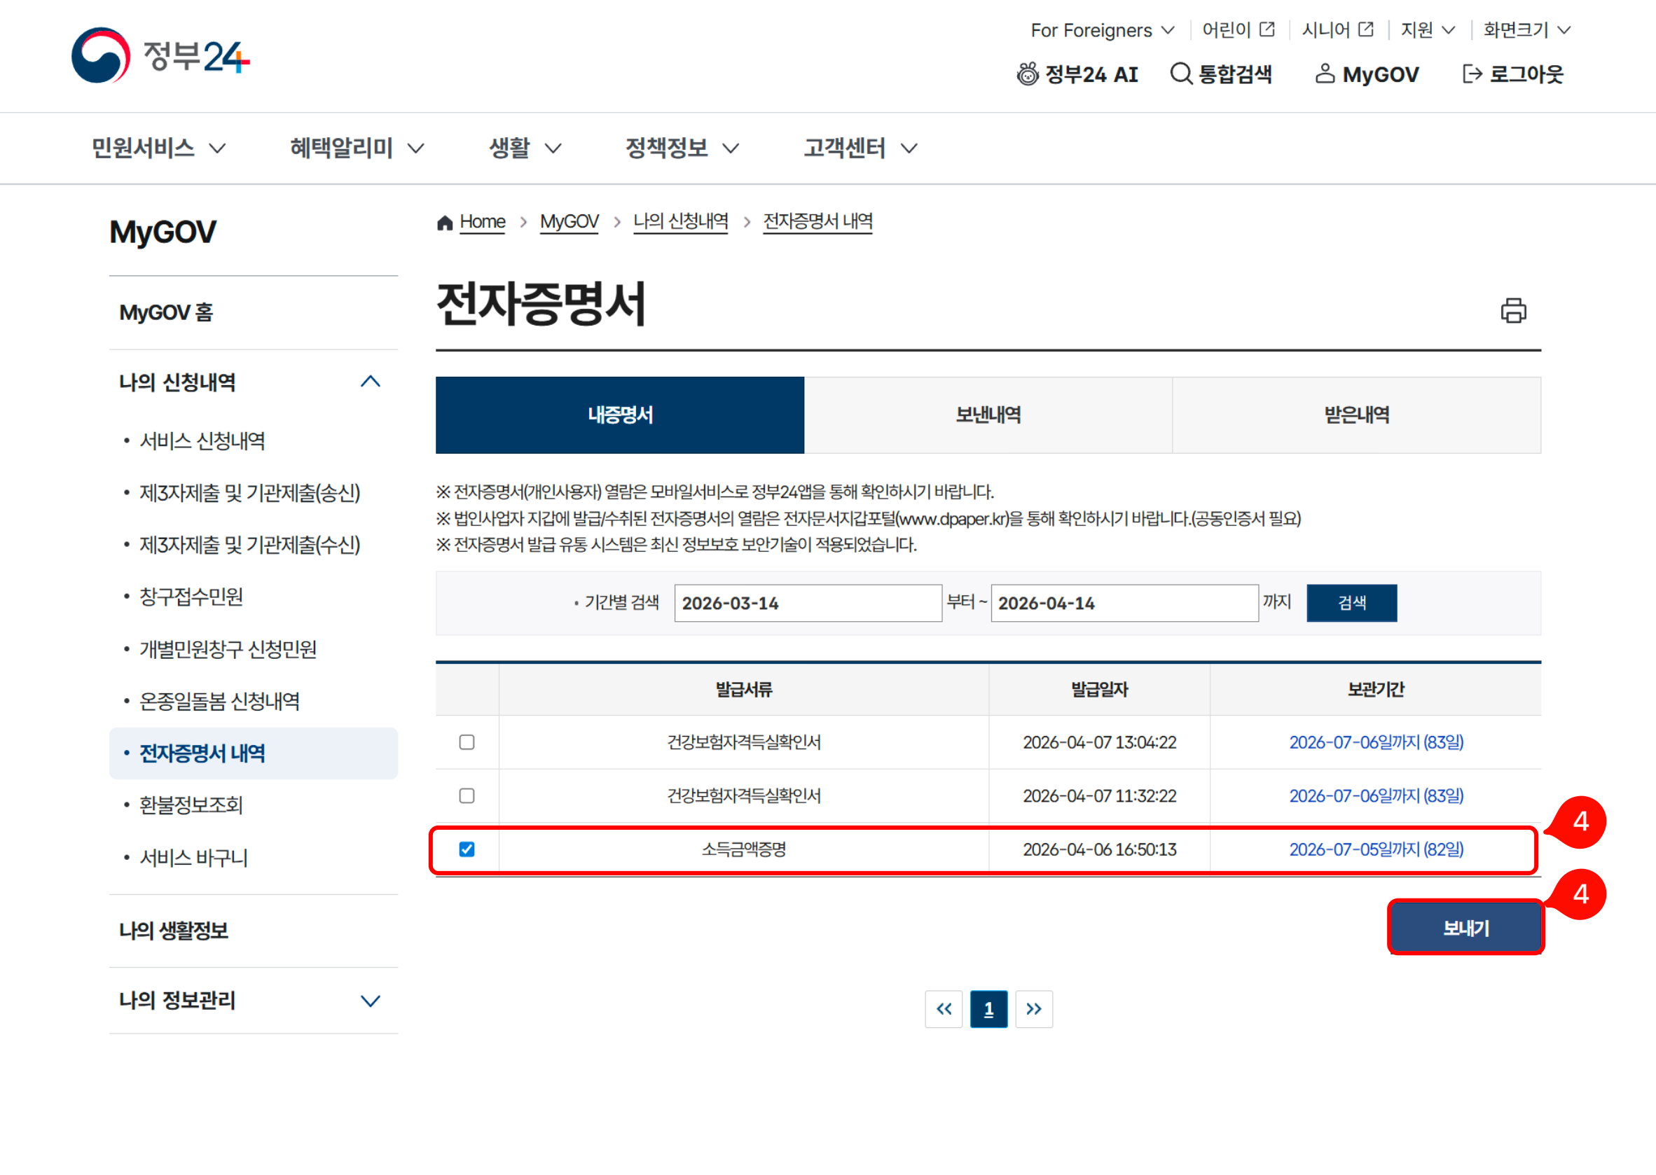Viewport: 1656px width, 1175px height.
Task: Click the 보내기 send button
Action: (1465, 928)
